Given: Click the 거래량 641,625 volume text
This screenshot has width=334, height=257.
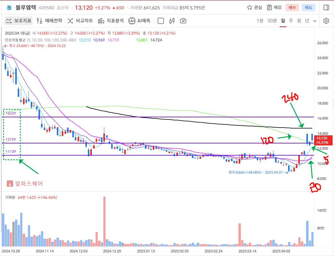Looking at the screenshot, I should 145,8.
